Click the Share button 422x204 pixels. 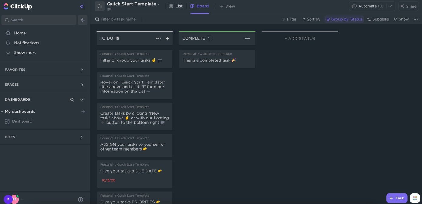(x=408, y=6)
